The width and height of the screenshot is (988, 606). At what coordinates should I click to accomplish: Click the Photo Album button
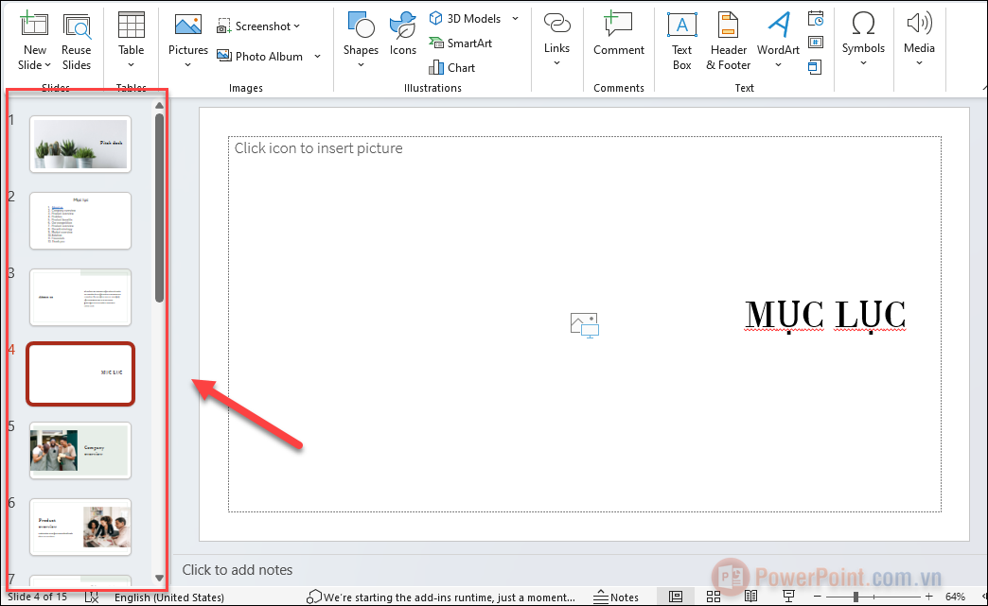coord(260,56)
